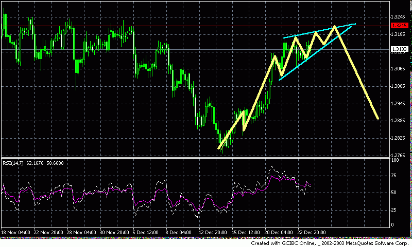Screen dimensions: 412x247
Task: Select the RSI scale value 50
Action: click(393, 193)
